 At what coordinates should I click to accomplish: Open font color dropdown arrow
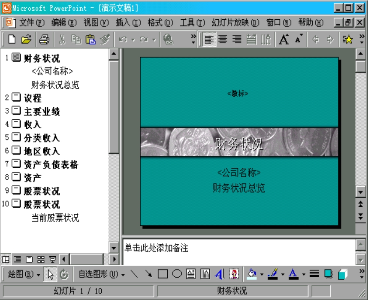[x=304, y=274]
